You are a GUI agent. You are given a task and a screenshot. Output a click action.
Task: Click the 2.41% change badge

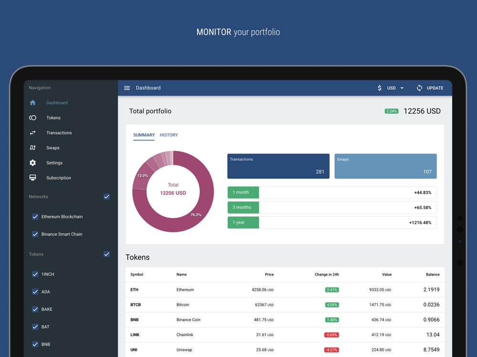click(332, 290)
